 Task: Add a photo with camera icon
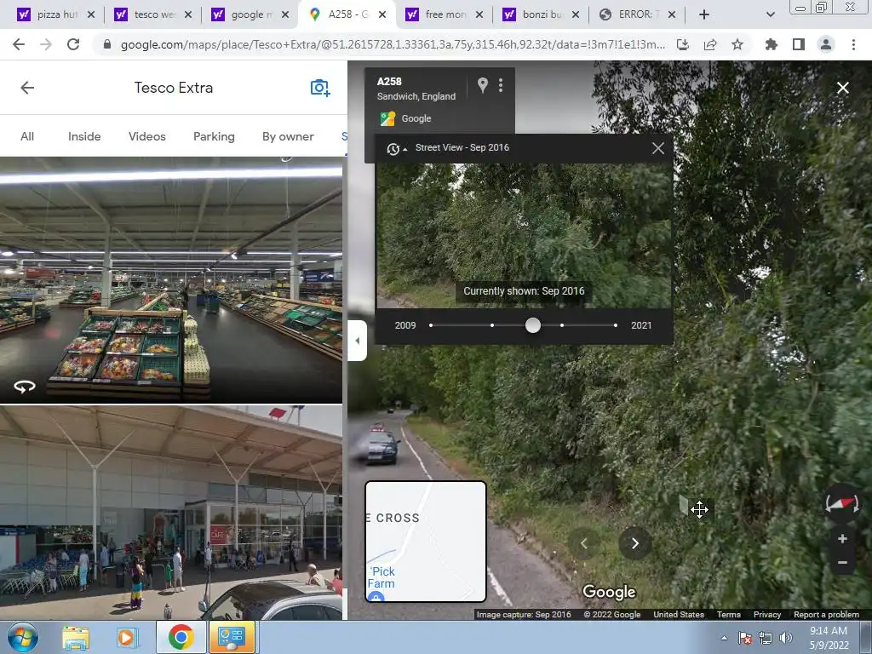click(320, 88)
